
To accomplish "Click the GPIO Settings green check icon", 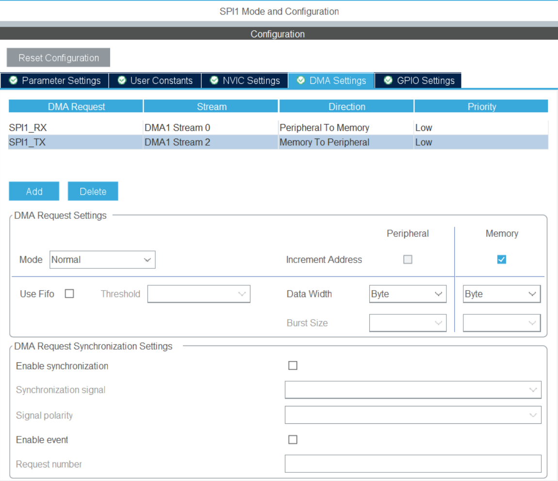I will click(x=388, y=80).
